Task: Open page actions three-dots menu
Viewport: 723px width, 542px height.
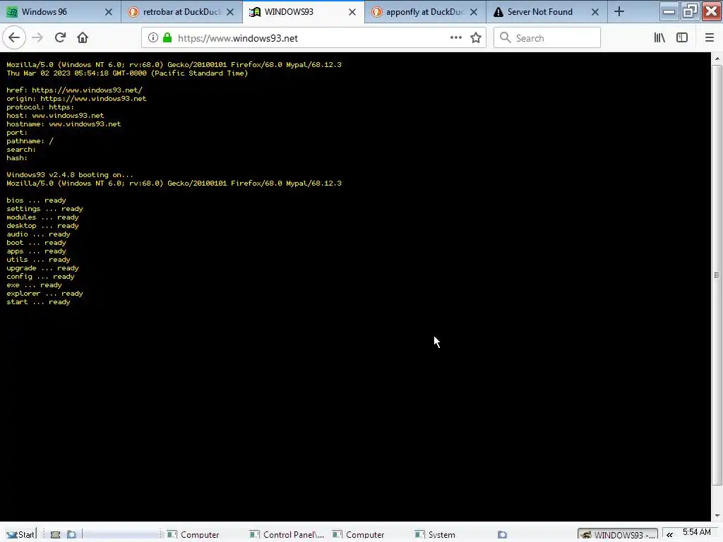Action: pos(456,38)
